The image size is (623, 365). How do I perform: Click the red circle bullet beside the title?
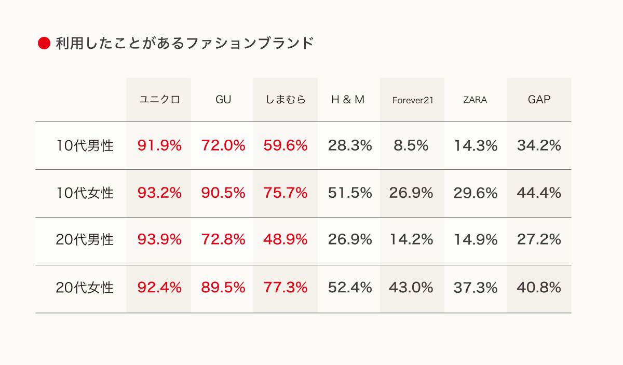44,44
